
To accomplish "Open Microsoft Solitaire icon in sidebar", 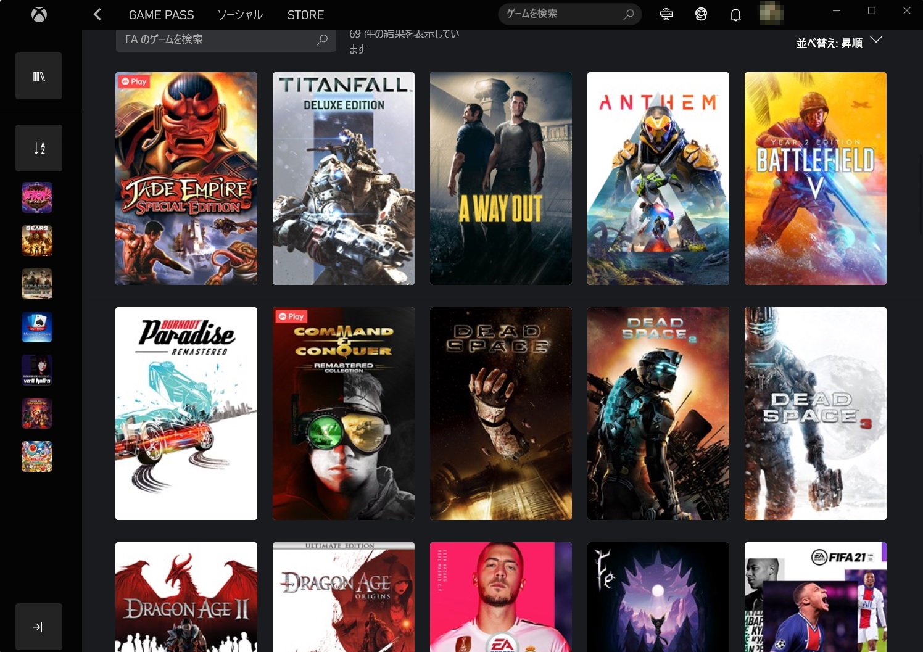I will [x=37, y=327].
